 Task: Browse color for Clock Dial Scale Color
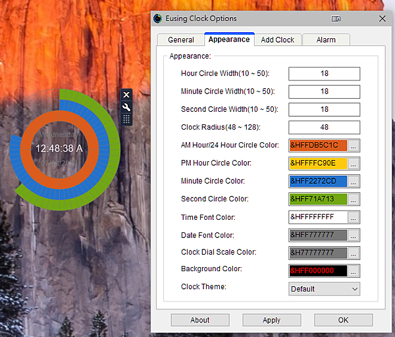(x=353, y=253)
